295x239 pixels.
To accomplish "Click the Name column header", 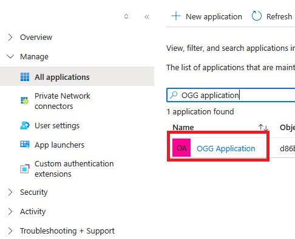I will click(183, 128).
